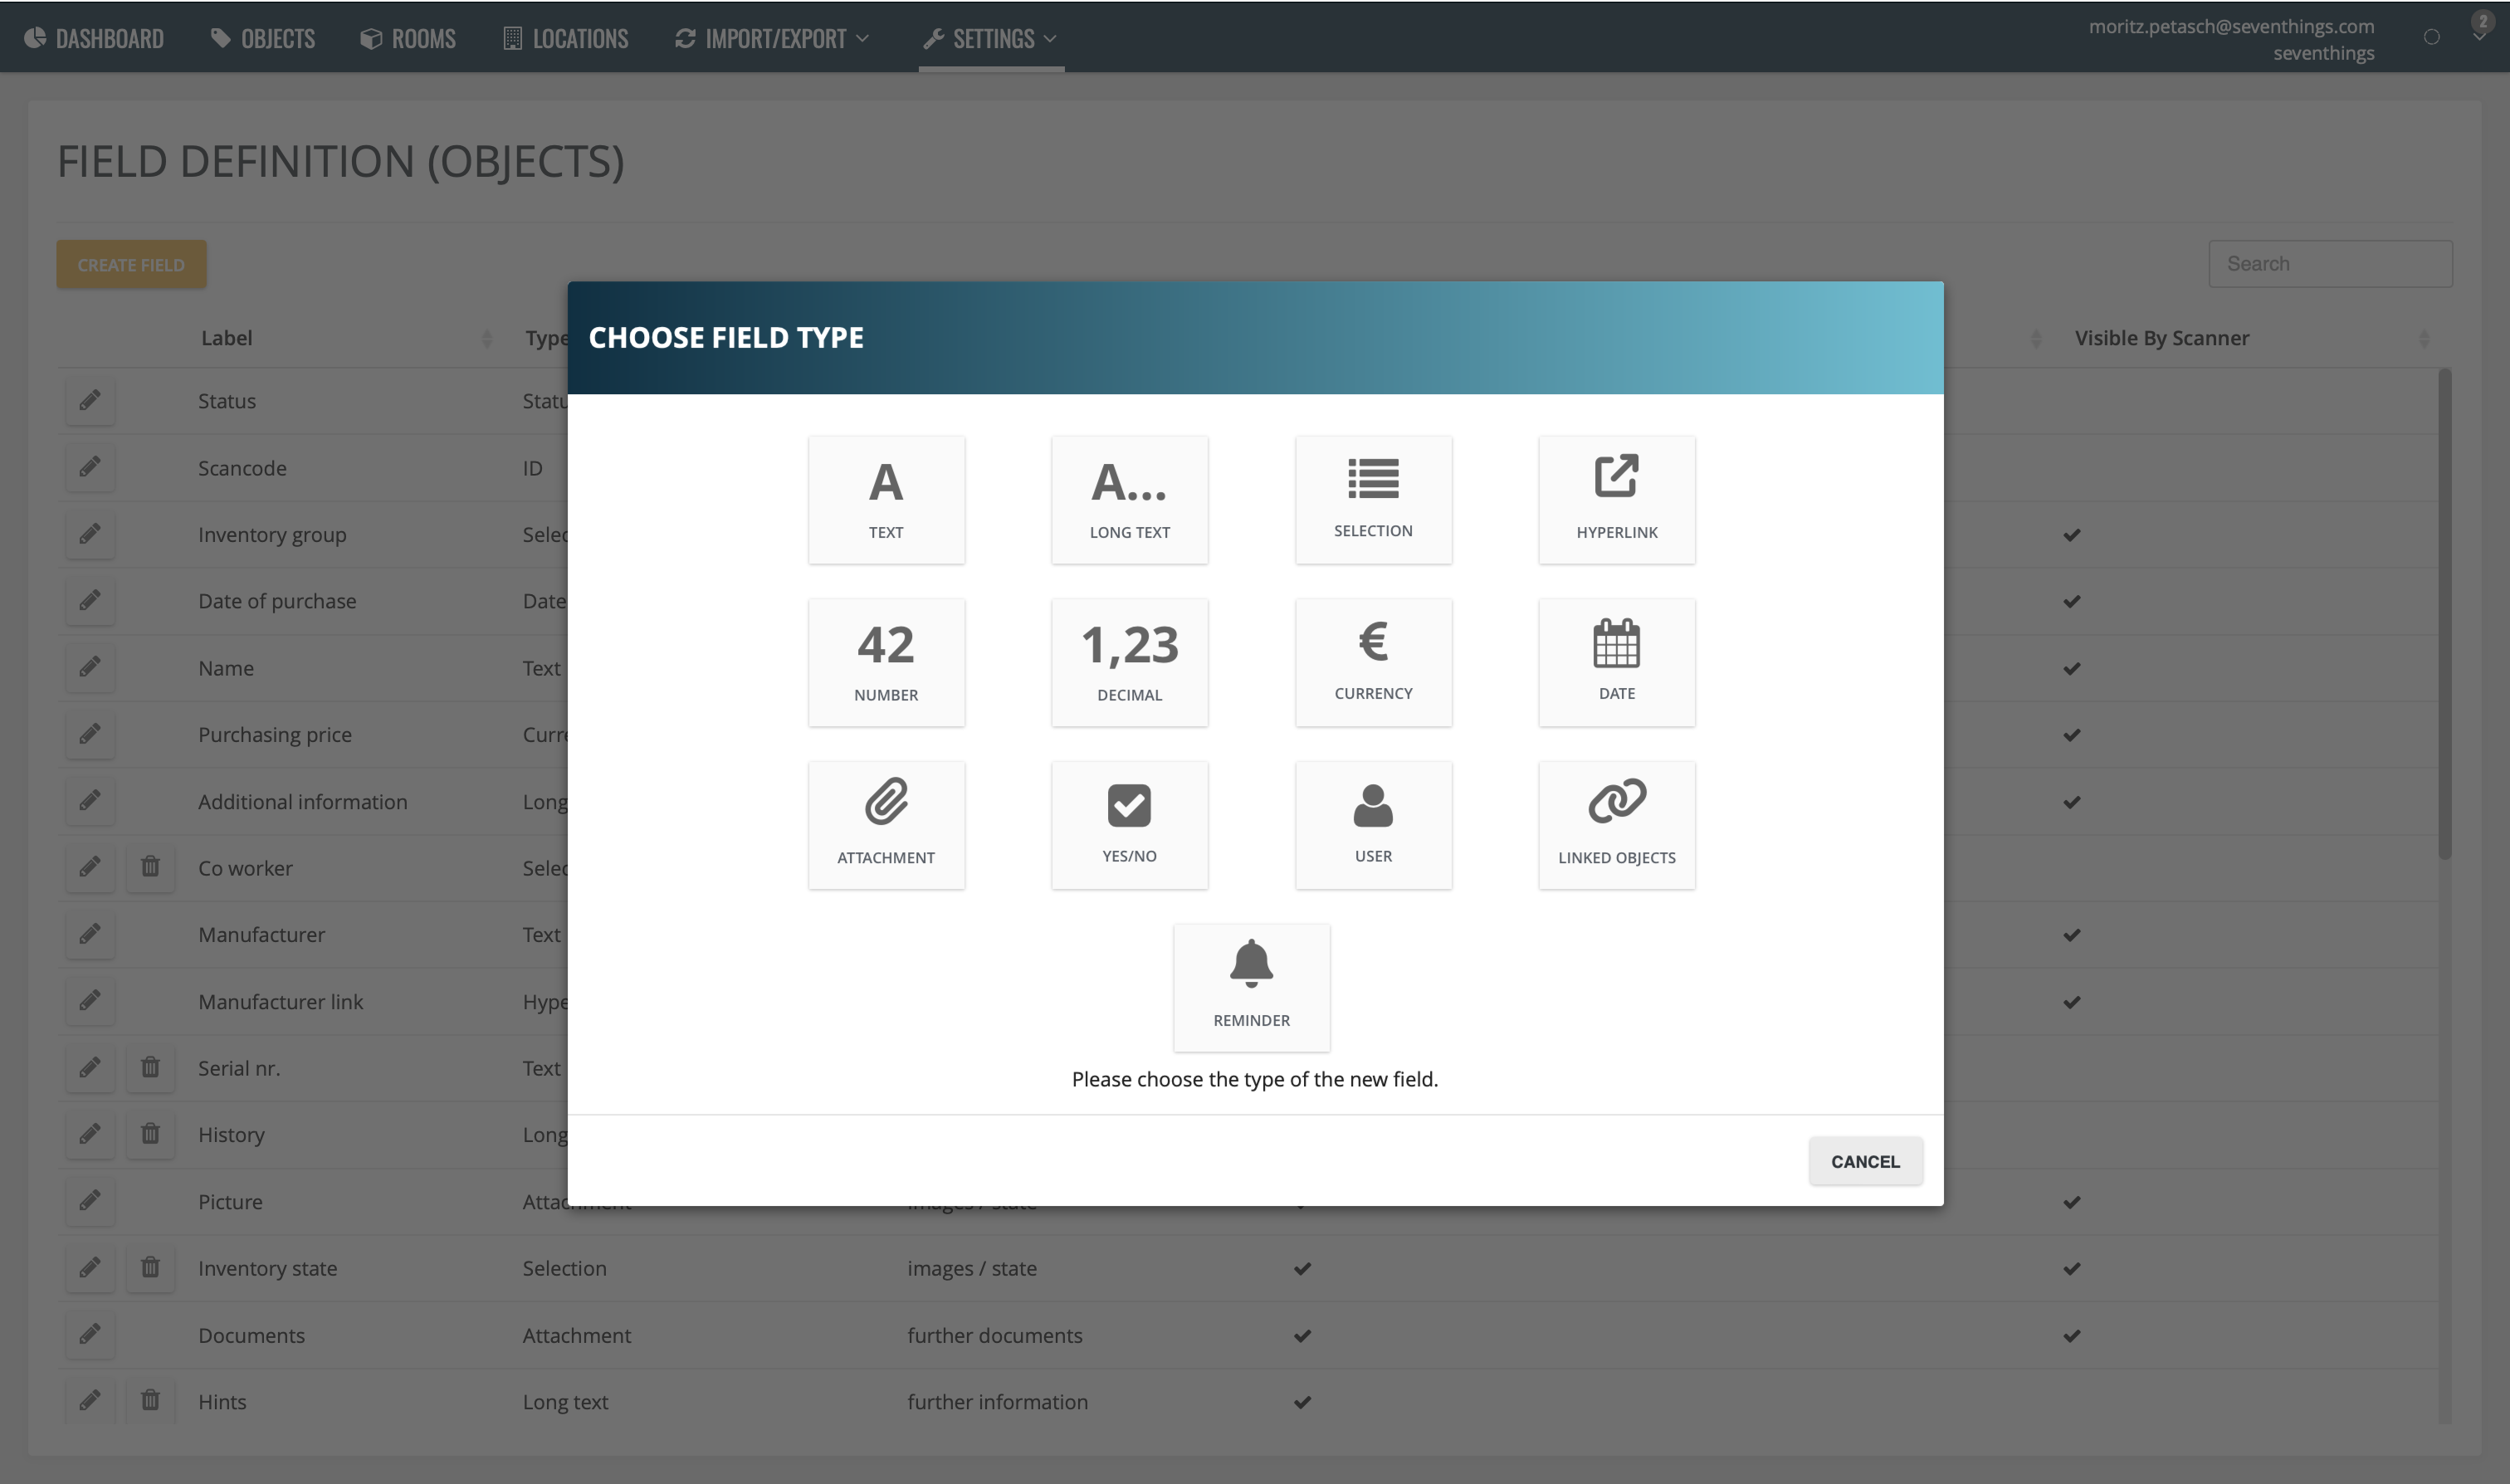The image size is (2510, 1484).
Task: Pick the Yes/No field type
Action: [x=1129, y=825]
